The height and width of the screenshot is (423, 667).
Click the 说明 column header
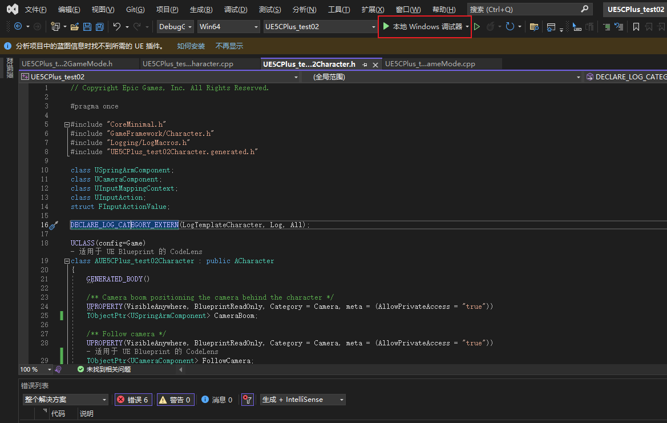click(87, 414)
